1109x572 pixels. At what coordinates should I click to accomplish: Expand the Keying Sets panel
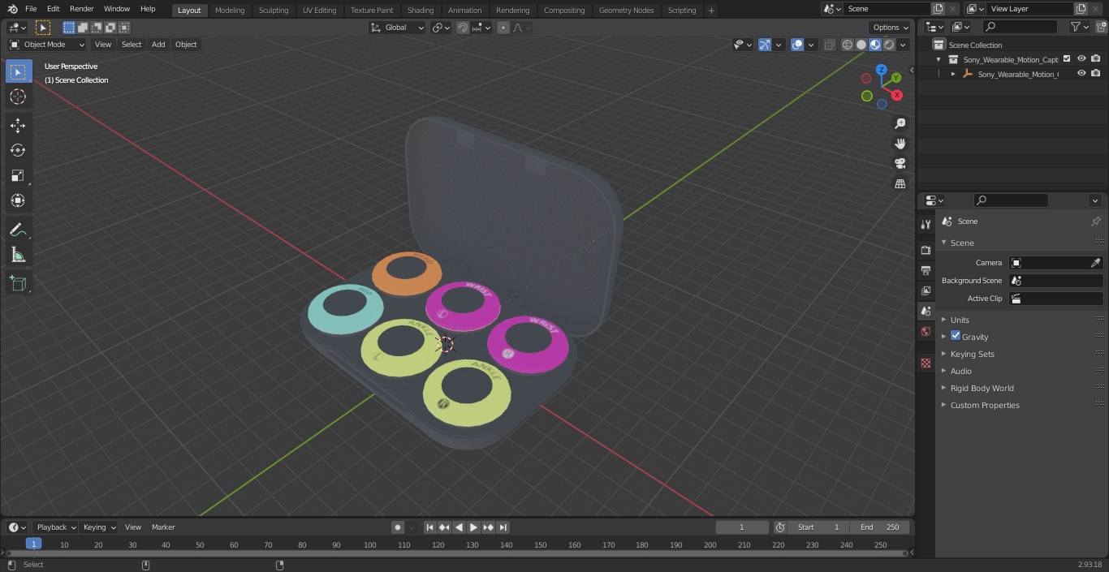tap(973, 354)
